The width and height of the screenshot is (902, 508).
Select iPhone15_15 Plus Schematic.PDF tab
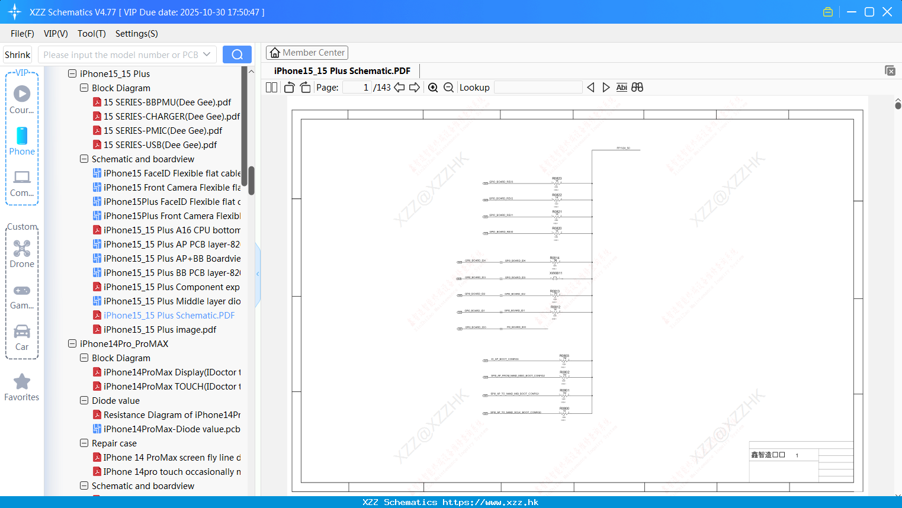coord(342,70)
